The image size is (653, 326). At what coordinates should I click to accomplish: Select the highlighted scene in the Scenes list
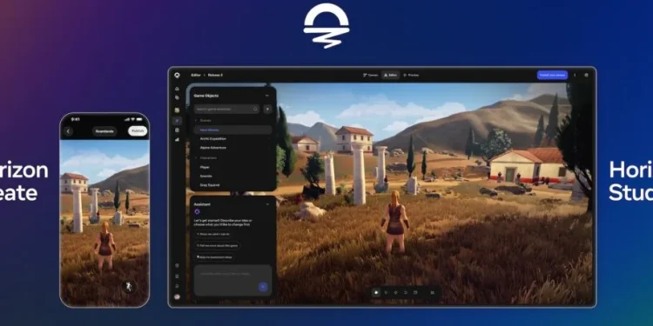(x=232, y=130)
